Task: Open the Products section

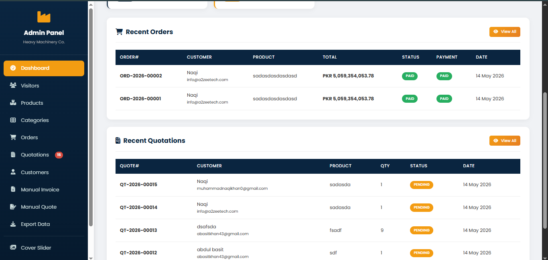Action: coord(44,103)
